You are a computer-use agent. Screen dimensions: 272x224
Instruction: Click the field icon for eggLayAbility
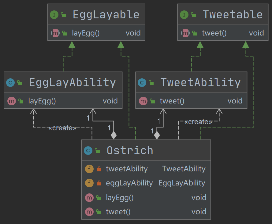point(89,183)
